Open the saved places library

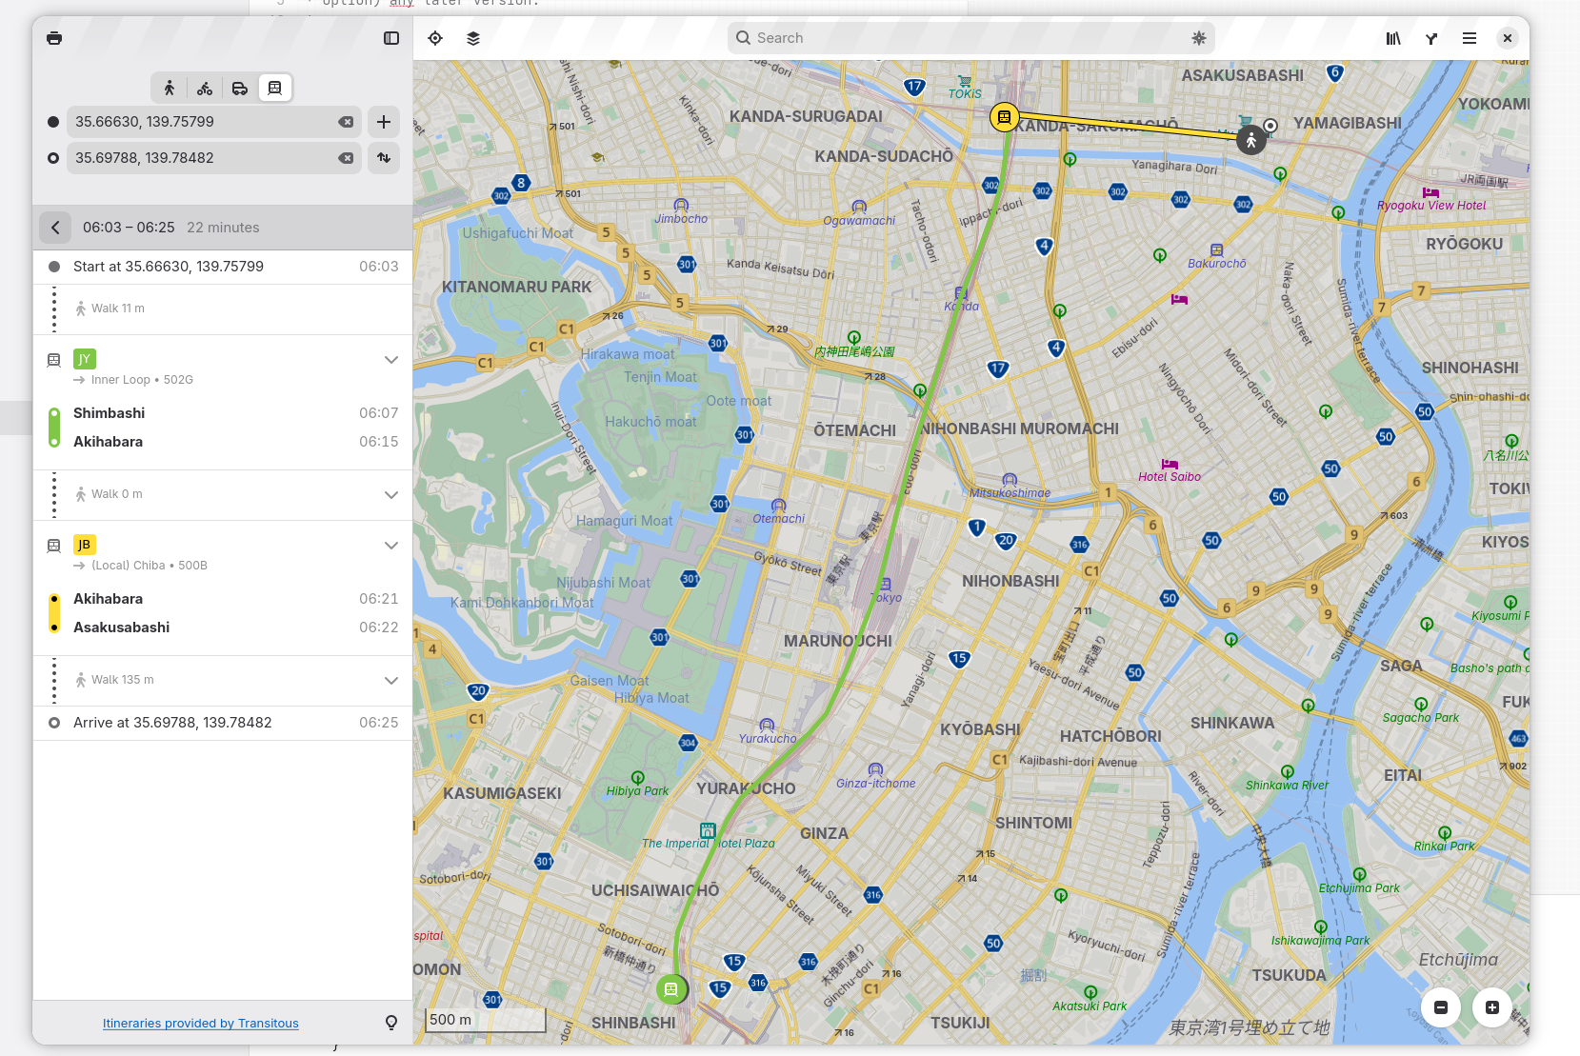point(1393,38)
